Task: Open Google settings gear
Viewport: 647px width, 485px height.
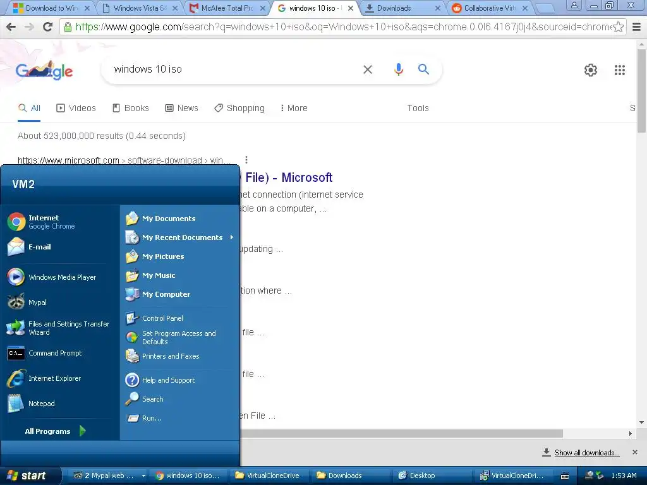Action: point(591,70)
